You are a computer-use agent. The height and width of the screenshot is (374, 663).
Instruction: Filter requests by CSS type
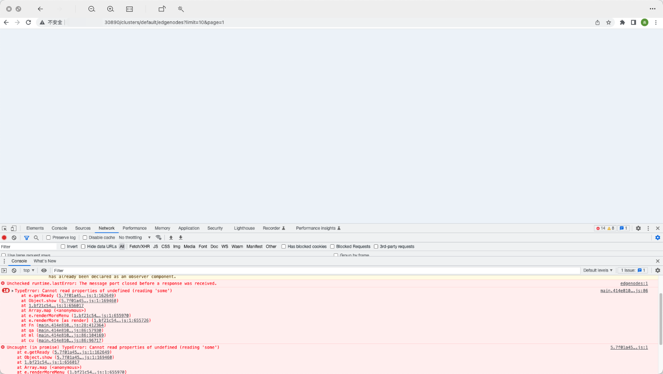(x=166, y=247)
